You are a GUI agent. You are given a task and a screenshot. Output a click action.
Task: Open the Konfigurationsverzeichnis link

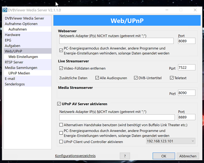75,156
